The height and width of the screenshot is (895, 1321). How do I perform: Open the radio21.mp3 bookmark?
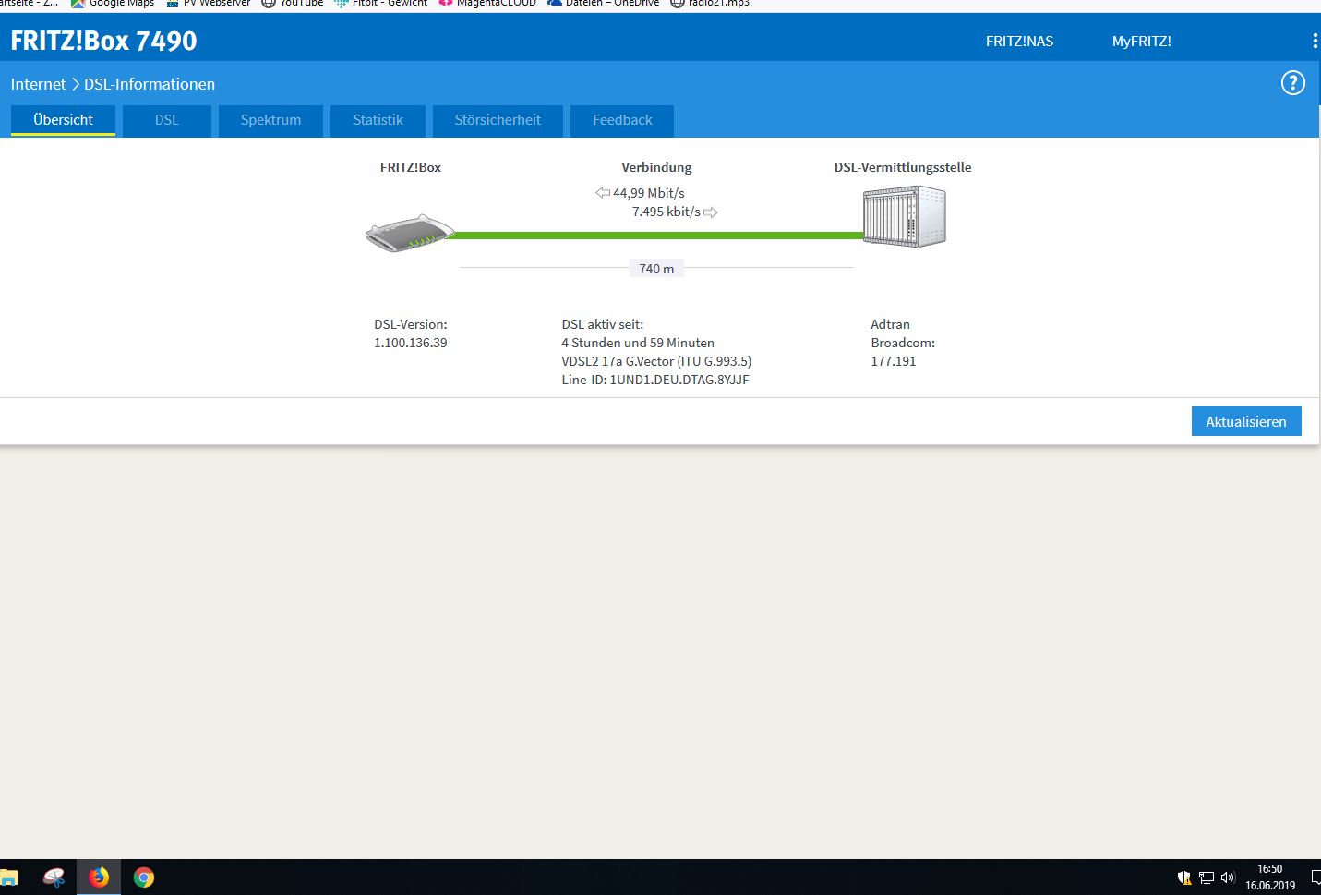tap(710, 4)
